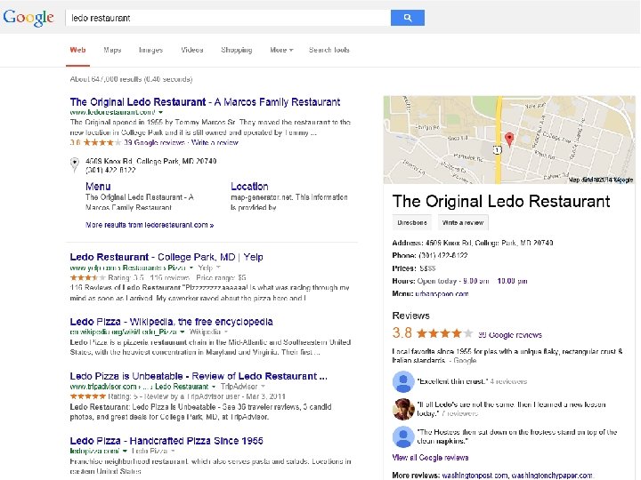Image resolution: width=641 pixels, height=480 pixels.
Task: Open the Yelp "Ledo Restaurant - College Park, MD" result
Action: point(166,257)
